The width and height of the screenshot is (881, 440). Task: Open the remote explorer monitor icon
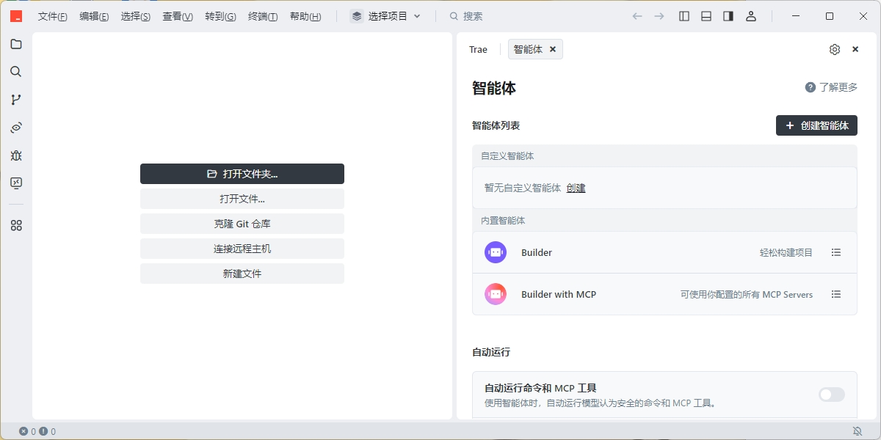coord(15,183)
